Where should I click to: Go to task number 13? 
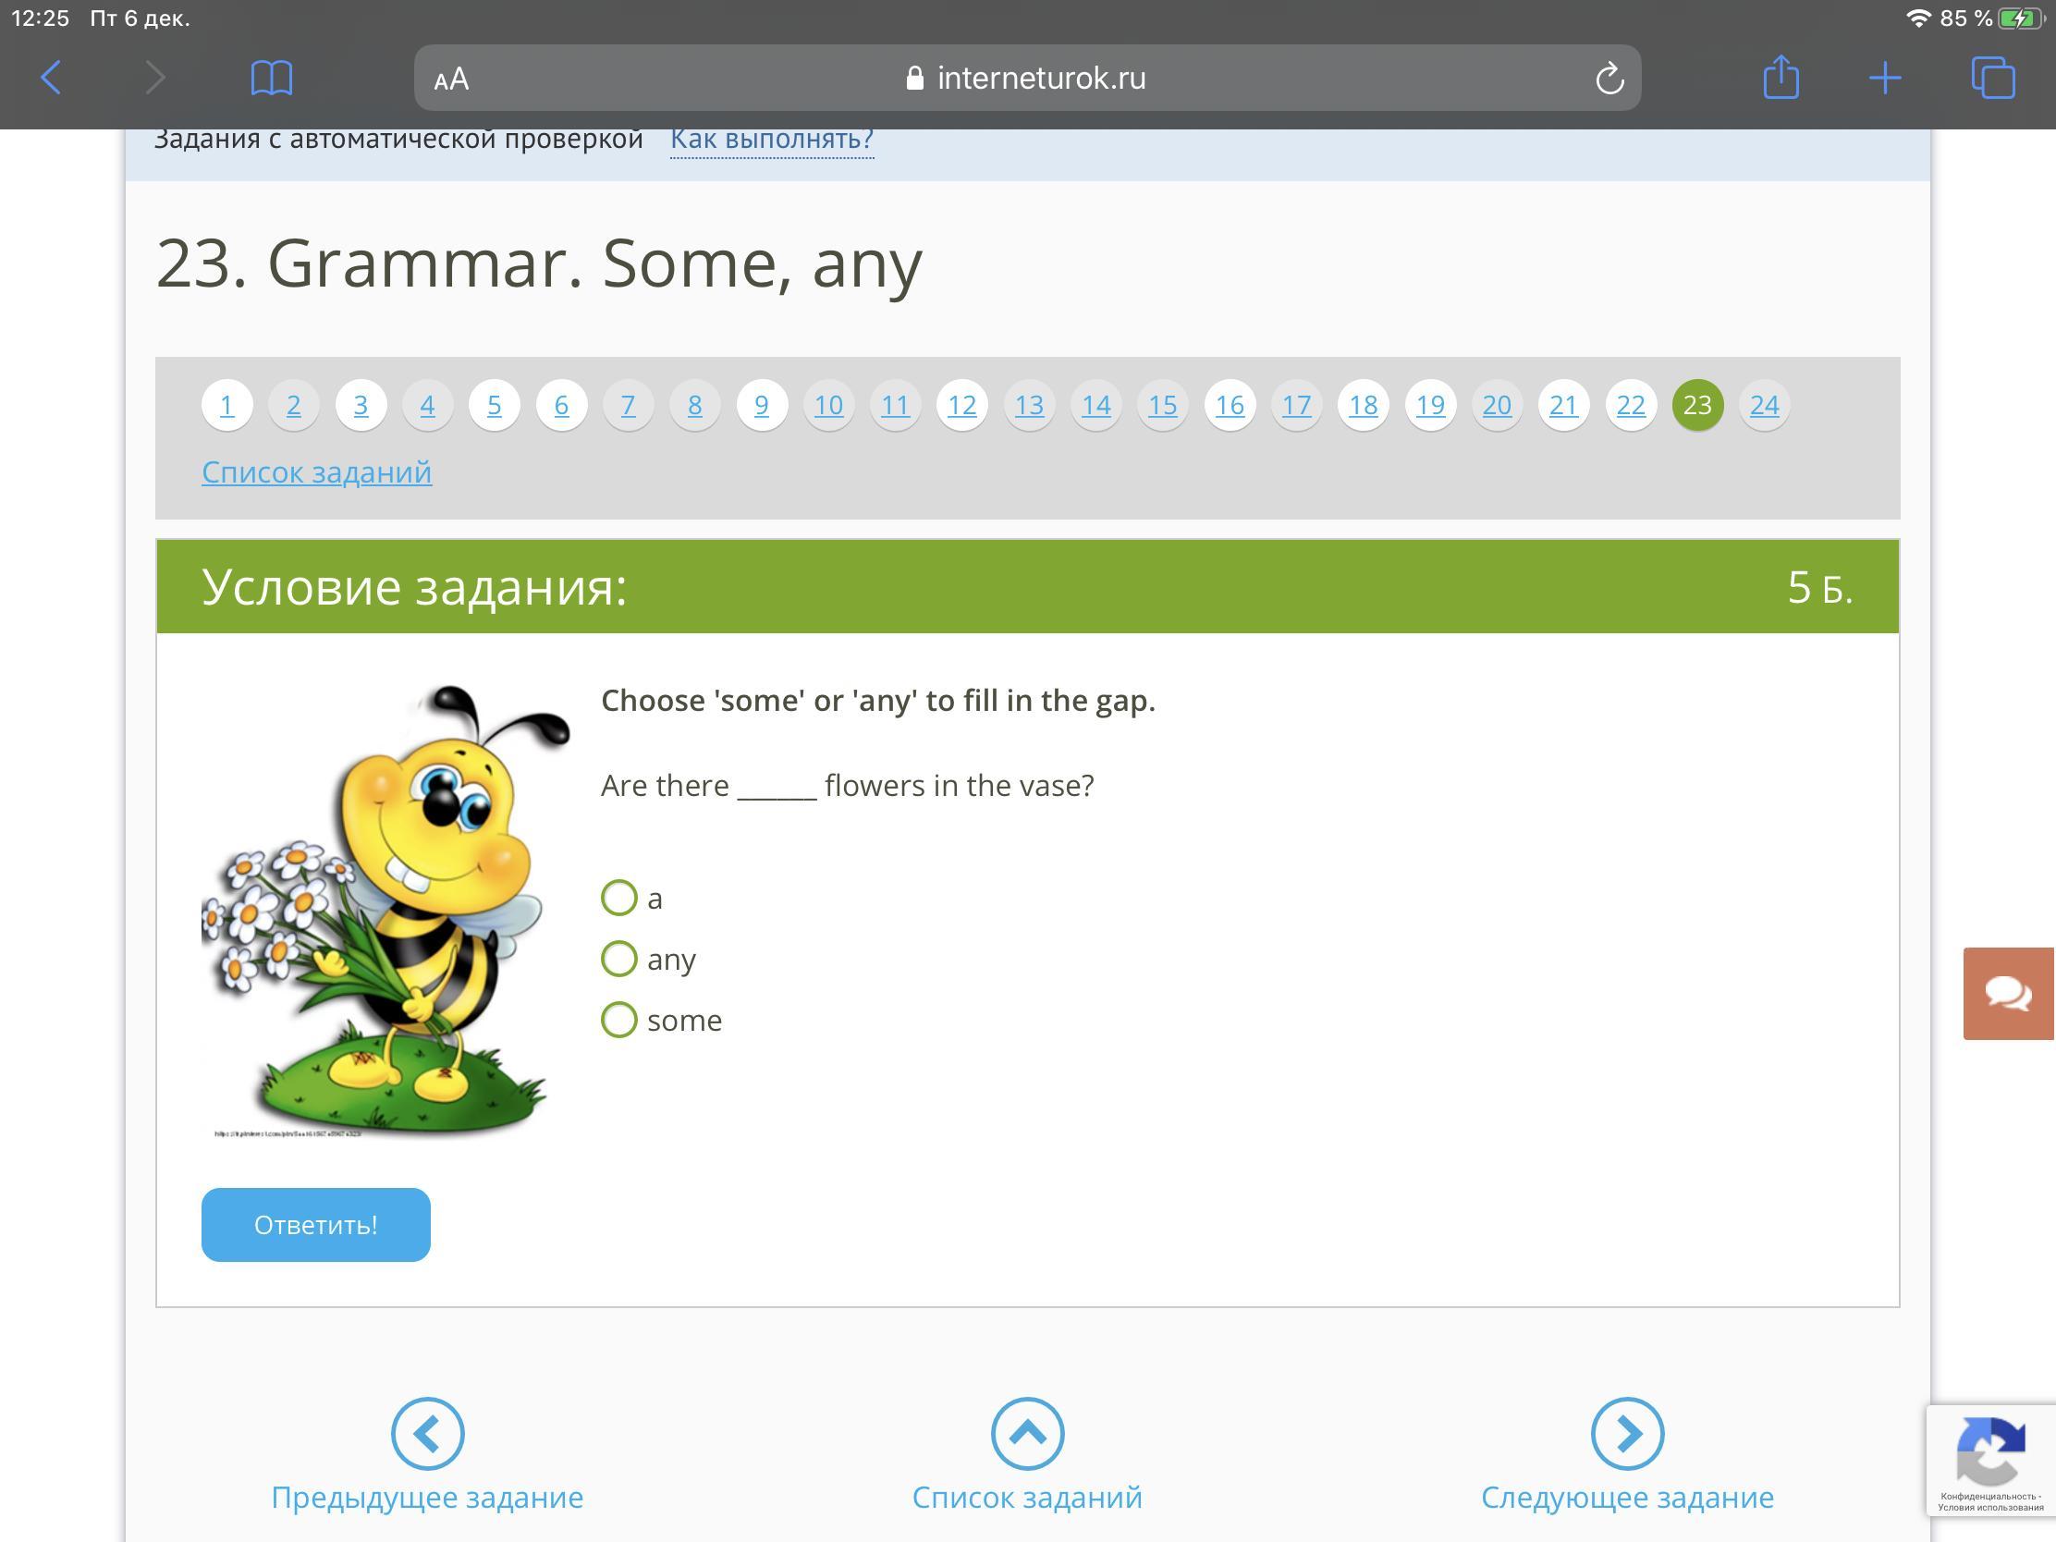tap(1029, 404)
